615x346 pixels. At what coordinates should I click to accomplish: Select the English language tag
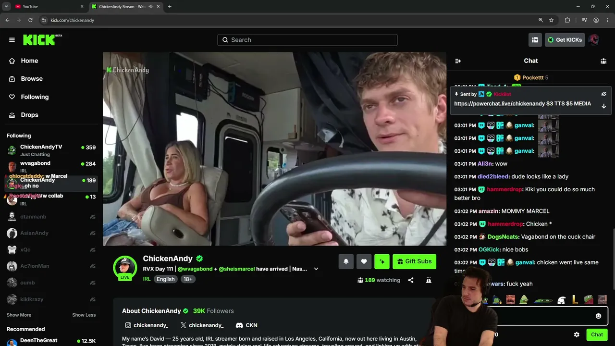click(166, 279)
